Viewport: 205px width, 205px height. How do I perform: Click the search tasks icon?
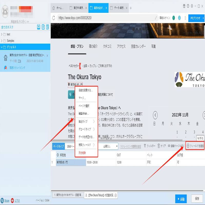47,27
